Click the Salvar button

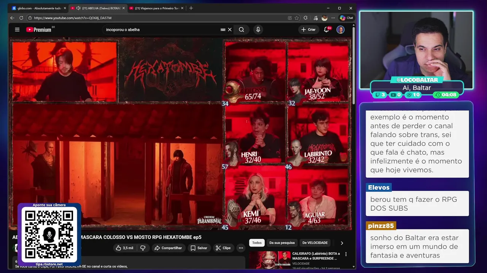pos(199,248)
